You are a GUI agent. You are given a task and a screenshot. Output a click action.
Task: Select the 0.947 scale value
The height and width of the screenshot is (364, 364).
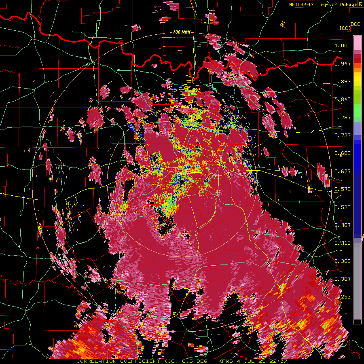[x=343, y=63]
